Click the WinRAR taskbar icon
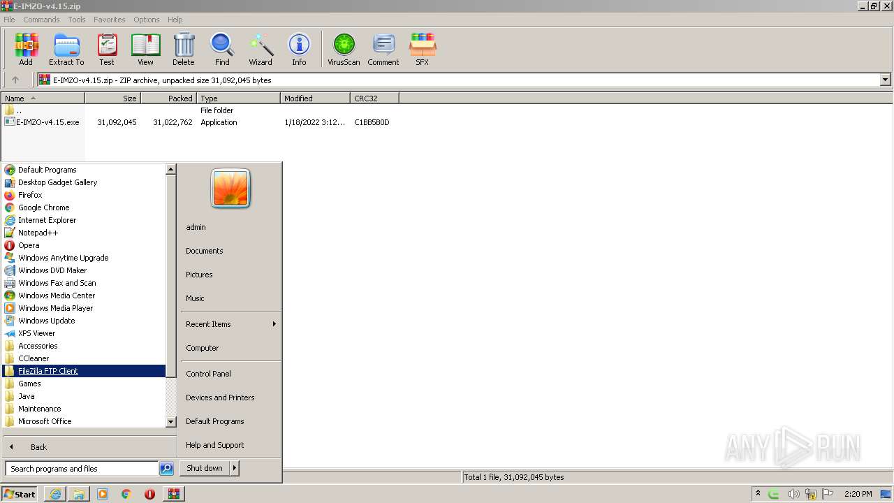Screen dimensions: 894x503 point(173,494)
